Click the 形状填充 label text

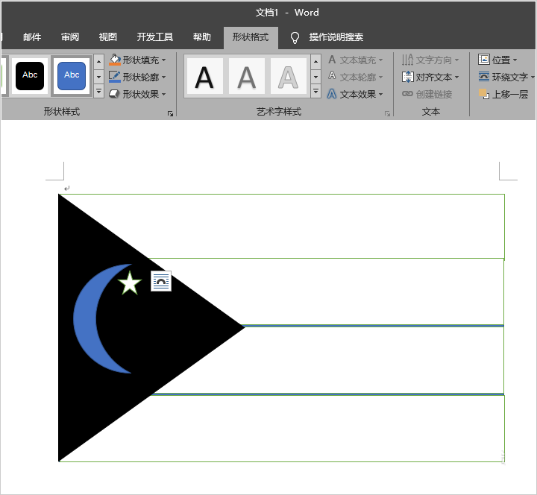point(141,60)
